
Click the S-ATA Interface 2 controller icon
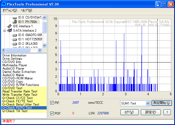[x=10, y=30]
